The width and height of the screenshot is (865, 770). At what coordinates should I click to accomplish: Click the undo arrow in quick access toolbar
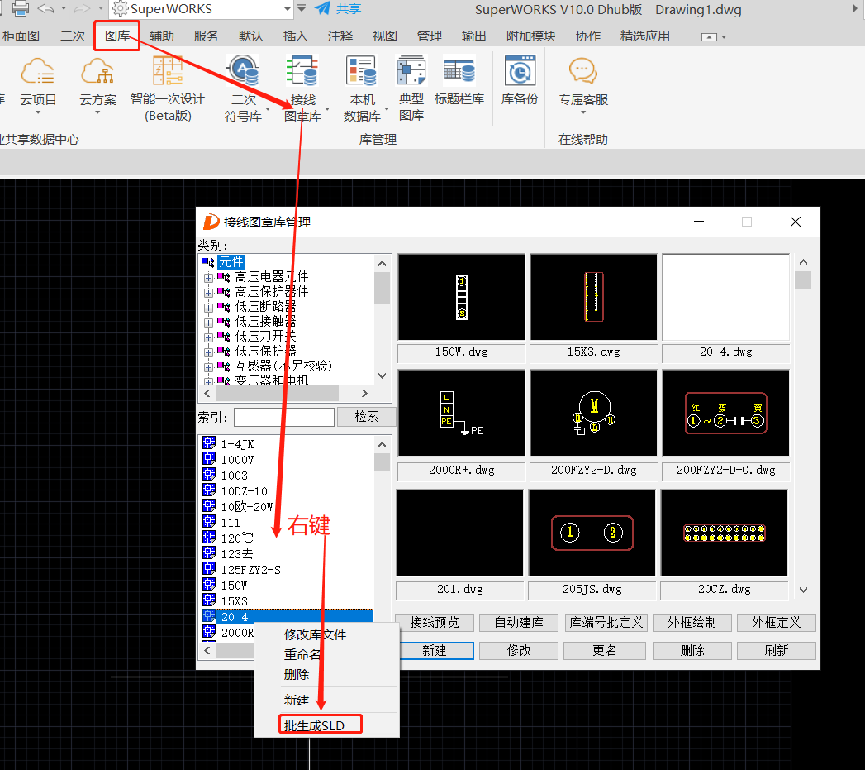tap(45, 8)
